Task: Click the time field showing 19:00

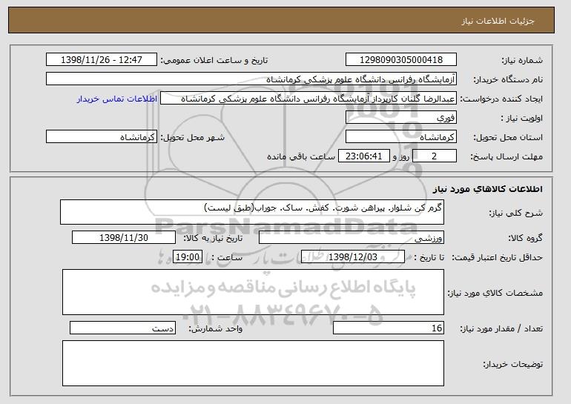Action: coord(188,257)
